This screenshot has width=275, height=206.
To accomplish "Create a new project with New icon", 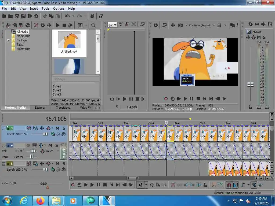I will click(x=4, y=16).
